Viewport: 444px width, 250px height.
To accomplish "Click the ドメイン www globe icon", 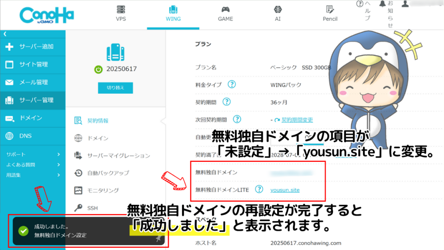I will click(78, 138).
